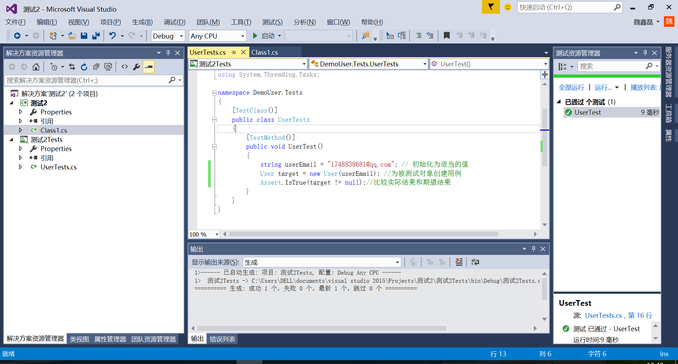This screenshot has width=678, height=364.
Task: Collapse the 测试2Tests project node
Action: pos(11,139)
